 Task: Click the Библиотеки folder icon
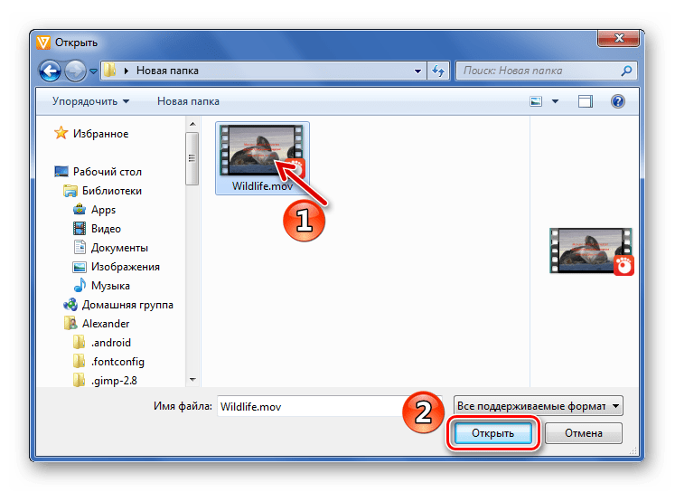[x=70, y=191]
